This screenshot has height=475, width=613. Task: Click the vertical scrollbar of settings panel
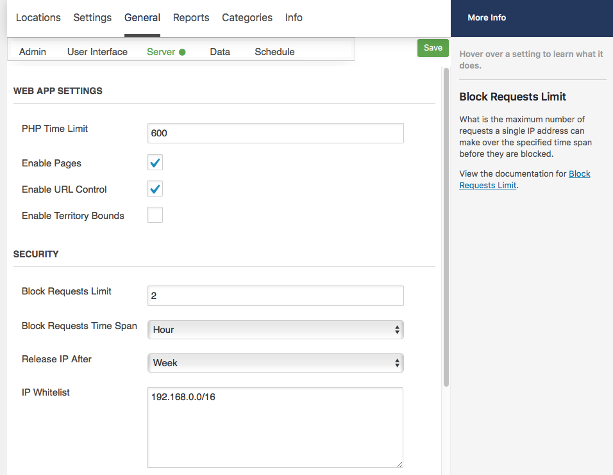click(446, 227)
